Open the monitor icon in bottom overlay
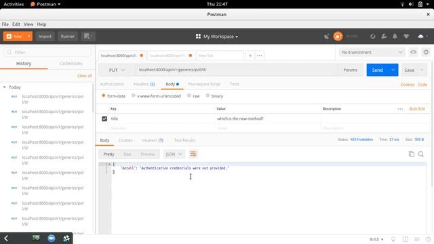Screen dimensions: 434x244 tap(36, 238)
